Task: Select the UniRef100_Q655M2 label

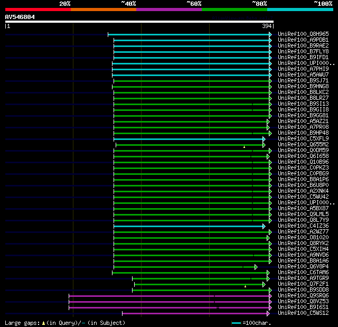Action: (303, 145)
